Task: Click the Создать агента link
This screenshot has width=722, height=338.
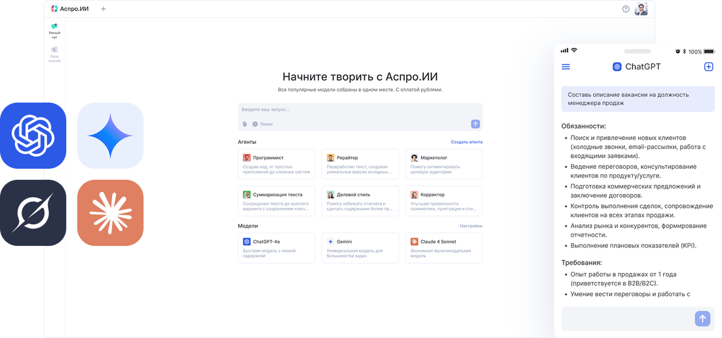Action: [466, 142]
